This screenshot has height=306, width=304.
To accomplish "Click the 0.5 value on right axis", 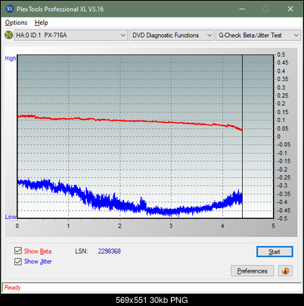I will tap(281, 55).
